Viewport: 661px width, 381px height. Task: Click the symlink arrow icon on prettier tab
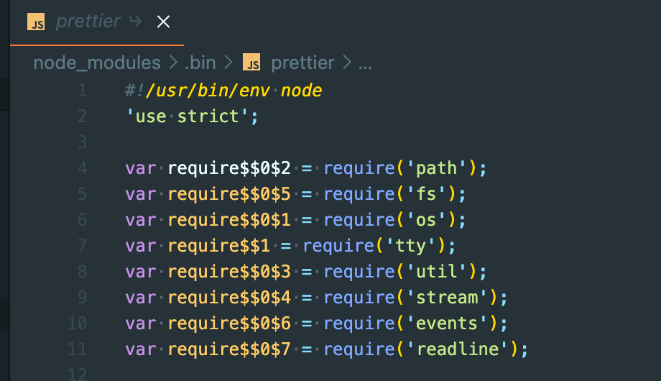pyautogui.click(x=135, y=21)
